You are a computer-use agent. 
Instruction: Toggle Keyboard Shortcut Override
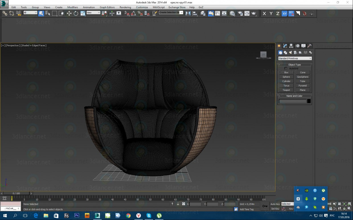point(119,13)
